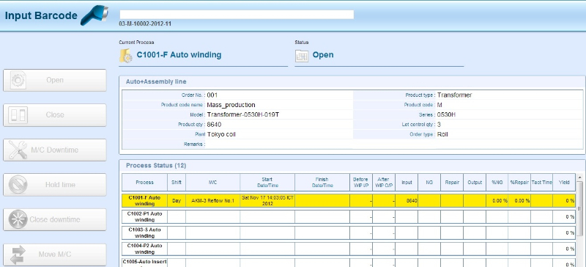Screen dimensions: 586x267
Task: Click the Remarks field area
Action: 394,145
